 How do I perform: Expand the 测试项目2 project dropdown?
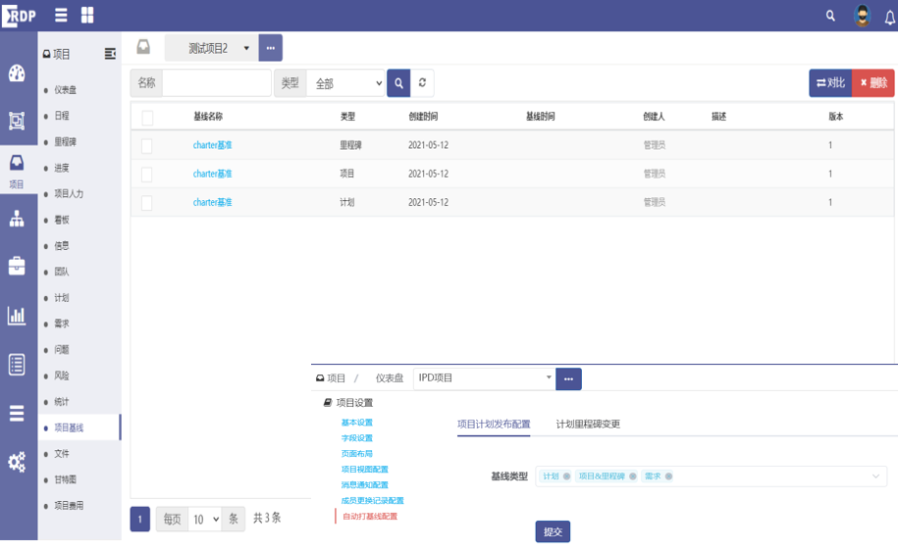tap(246, 48)
